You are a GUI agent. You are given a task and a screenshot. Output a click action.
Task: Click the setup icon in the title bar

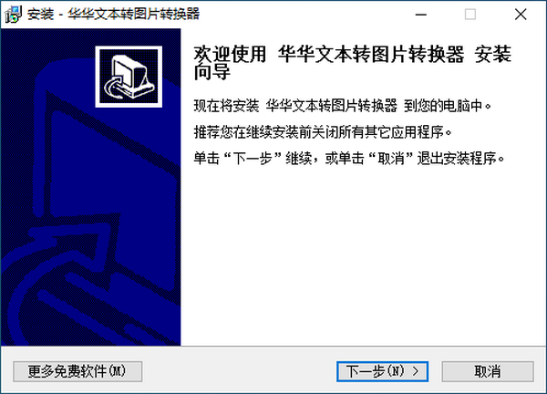tap(13, 15)
